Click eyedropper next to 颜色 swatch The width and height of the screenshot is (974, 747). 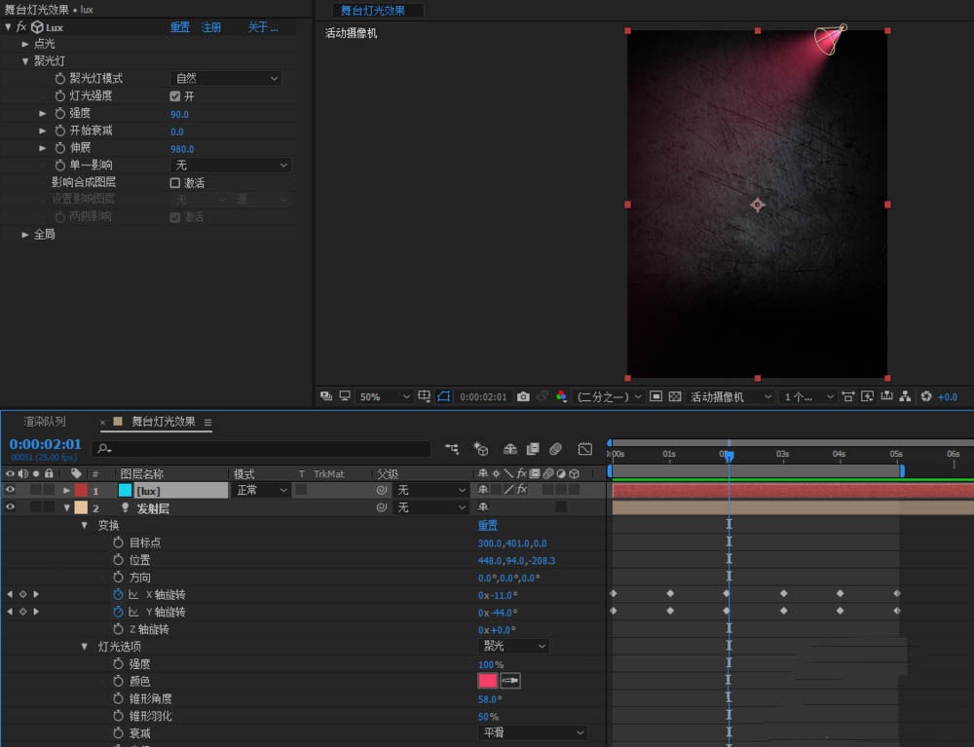click(x=510, y=681)
